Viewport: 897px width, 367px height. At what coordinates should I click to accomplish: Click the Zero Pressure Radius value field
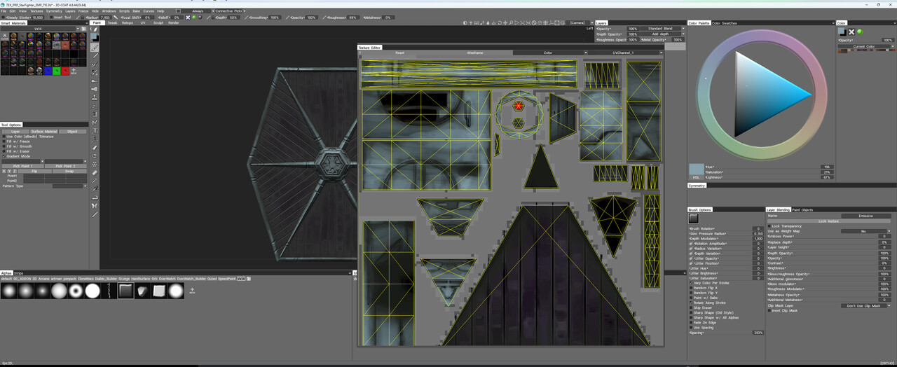[758, 234]
